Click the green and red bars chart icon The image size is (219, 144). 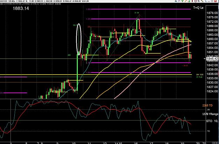[x=189, y=1]
